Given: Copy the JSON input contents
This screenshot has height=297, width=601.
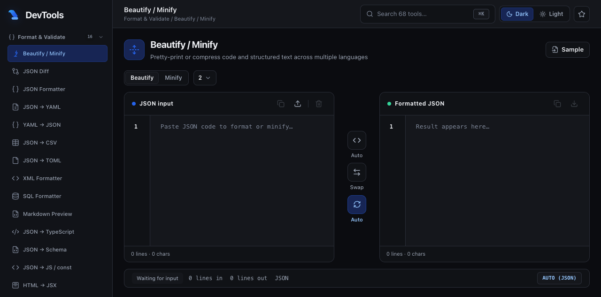Looking at the screenshot, I should point(281,104).
